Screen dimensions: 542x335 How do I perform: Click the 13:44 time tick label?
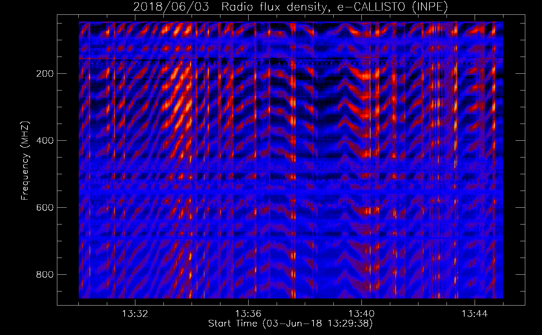[475, 314]
